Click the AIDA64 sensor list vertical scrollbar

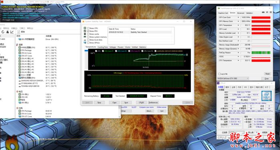coord(120,112)
